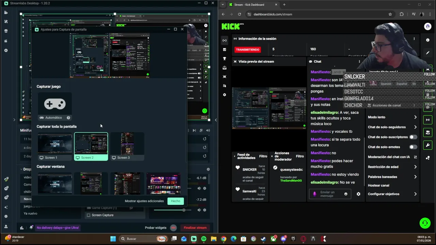
Task: Click the Automático game capture controller icon
Action: coord(55,104)
